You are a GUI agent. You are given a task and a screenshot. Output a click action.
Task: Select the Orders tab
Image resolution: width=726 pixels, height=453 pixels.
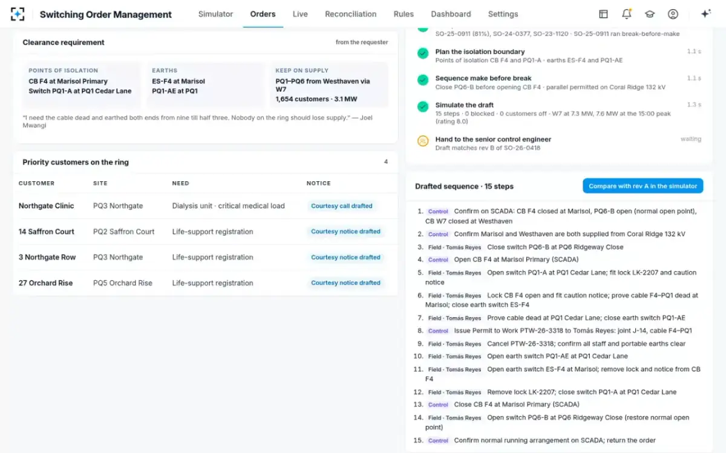[263, 14]
